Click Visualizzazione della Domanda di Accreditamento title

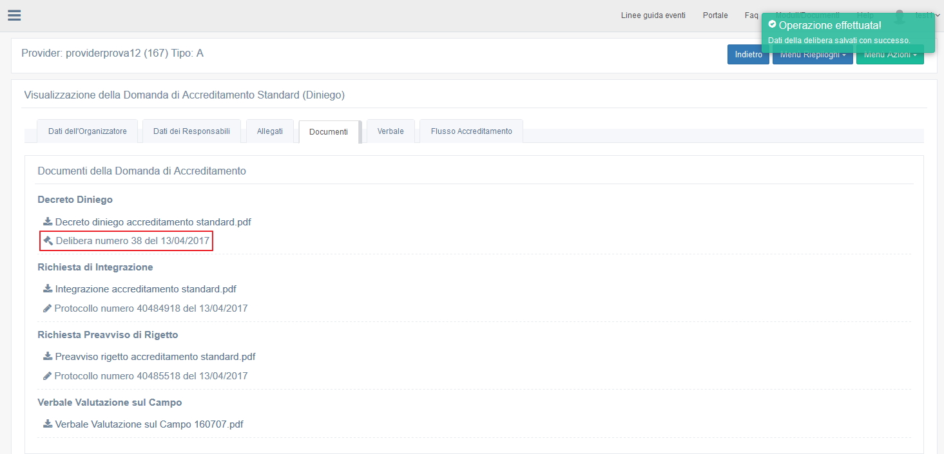pos(184,95)
